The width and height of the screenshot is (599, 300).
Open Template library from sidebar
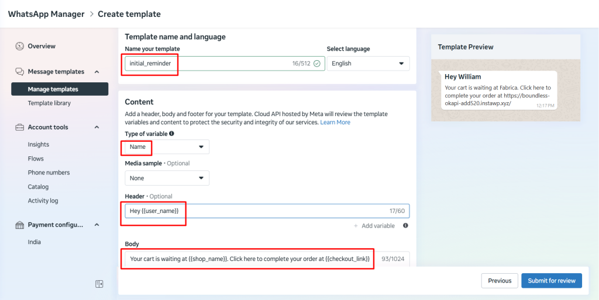pos(49,103)
